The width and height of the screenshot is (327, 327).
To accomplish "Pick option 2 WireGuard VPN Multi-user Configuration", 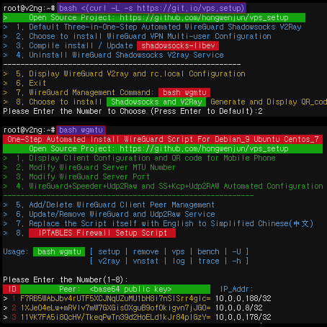I will point(143,36).
